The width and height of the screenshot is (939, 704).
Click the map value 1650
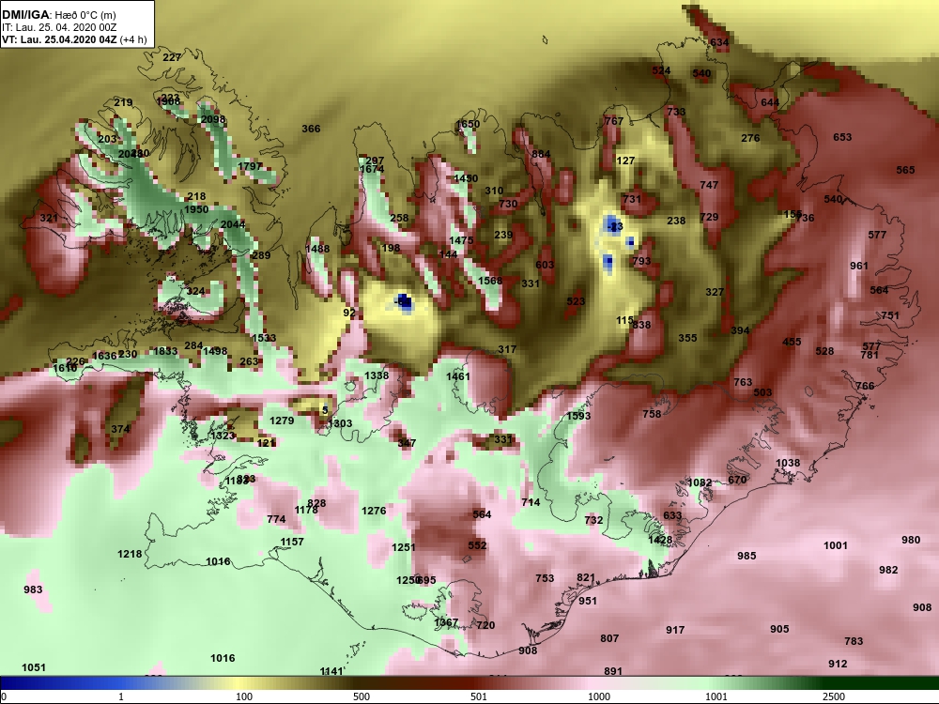pyautogui.click(x=467, y=125)
